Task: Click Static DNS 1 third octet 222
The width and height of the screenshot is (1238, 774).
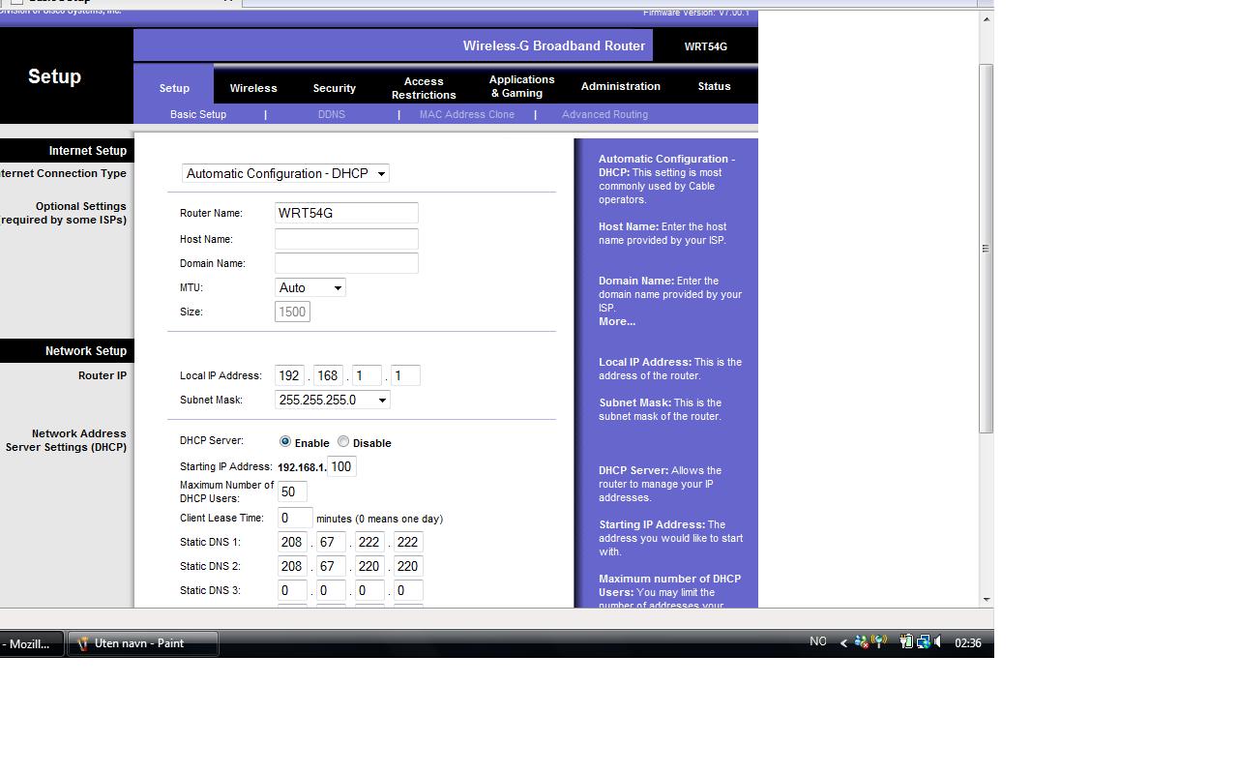Action: (x=369, y=542)
